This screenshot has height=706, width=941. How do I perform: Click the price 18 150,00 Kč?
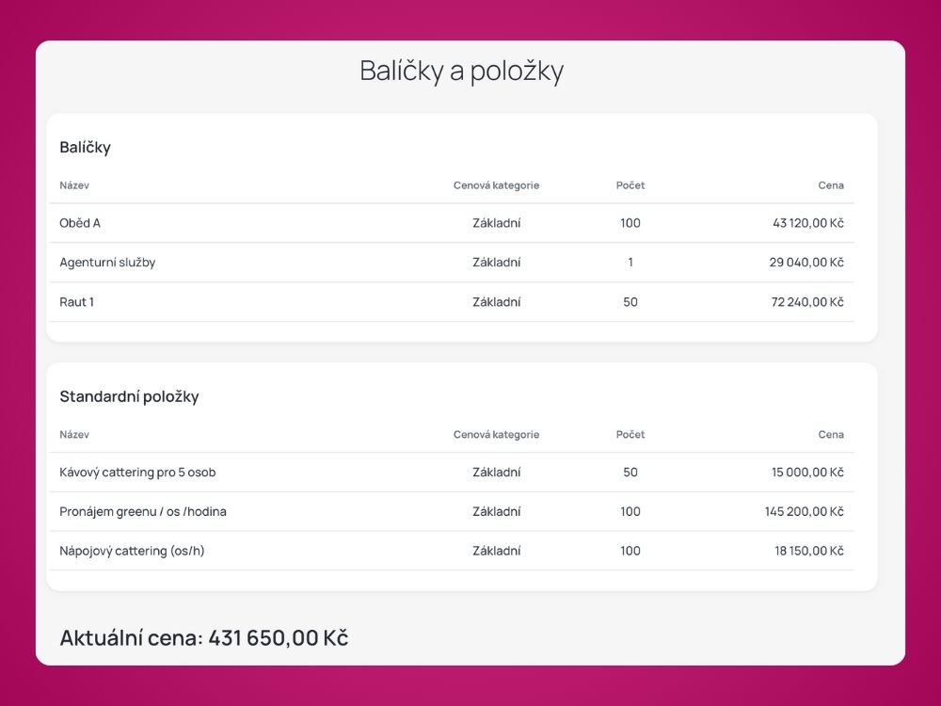click(x=809, y=551)
